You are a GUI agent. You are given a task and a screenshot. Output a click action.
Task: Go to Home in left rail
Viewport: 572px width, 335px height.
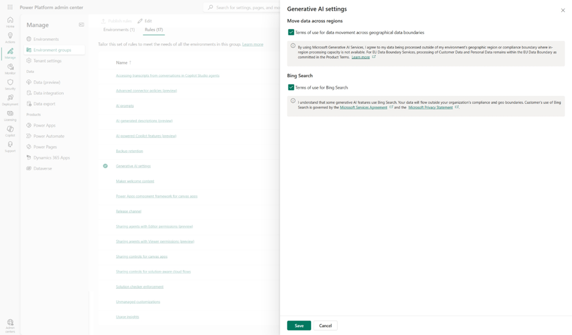(x=10, y=22)
